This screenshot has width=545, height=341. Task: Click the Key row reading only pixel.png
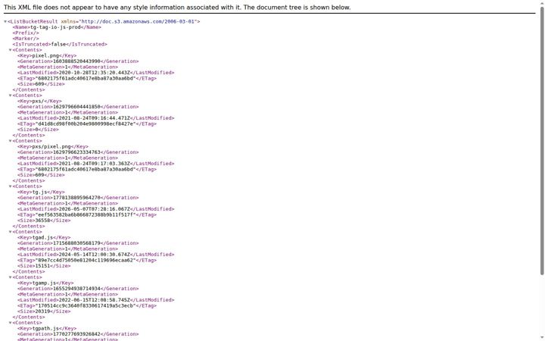tap(47, 55)
